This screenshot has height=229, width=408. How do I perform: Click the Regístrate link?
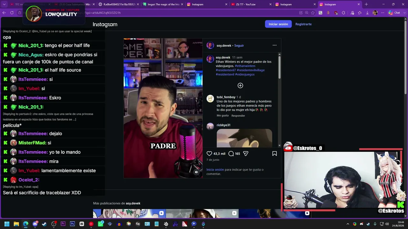(x=303, y=24)
